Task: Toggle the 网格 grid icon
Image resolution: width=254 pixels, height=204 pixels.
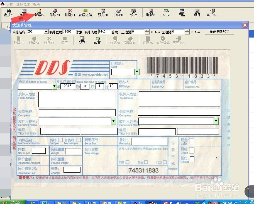Action: click(x=182, y=11)
